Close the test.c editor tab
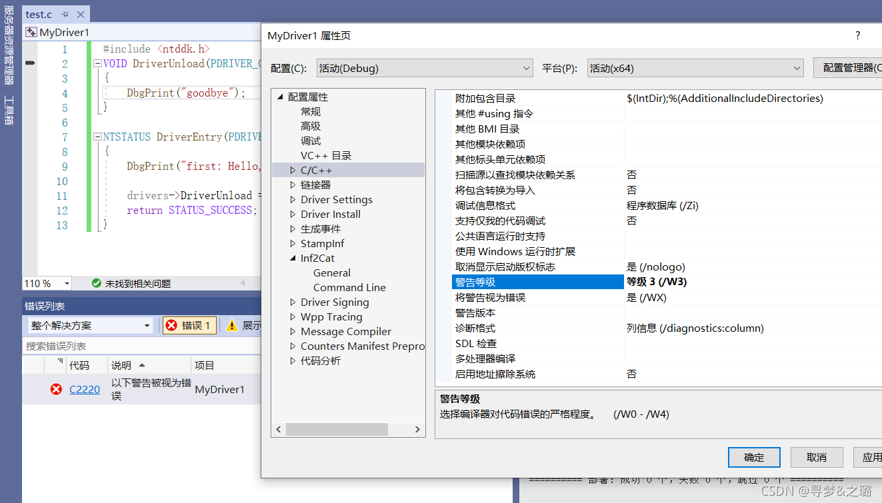This screenshot has width=882, height=503. click(81, 14)
